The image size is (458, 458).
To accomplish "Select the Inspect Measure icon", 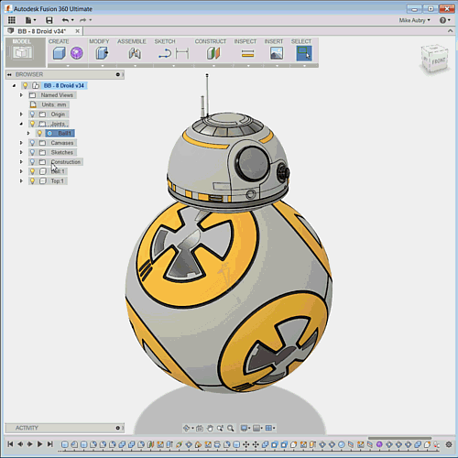I will point(247,54).
